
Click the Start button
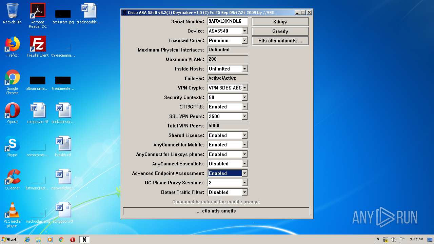(9, 240)
